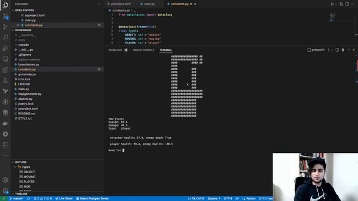Open the Debug Console tab
358x201 pixels.
143,50
